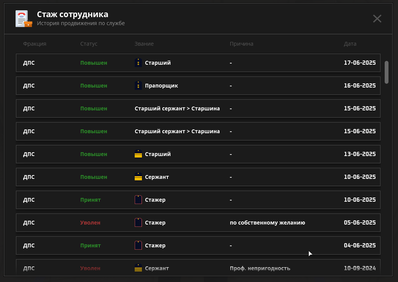Click the vertical scrollbar thumb on the right
The height and width of the screenshot is (282, 398).
pyautogui.click(x=387, y=72)
